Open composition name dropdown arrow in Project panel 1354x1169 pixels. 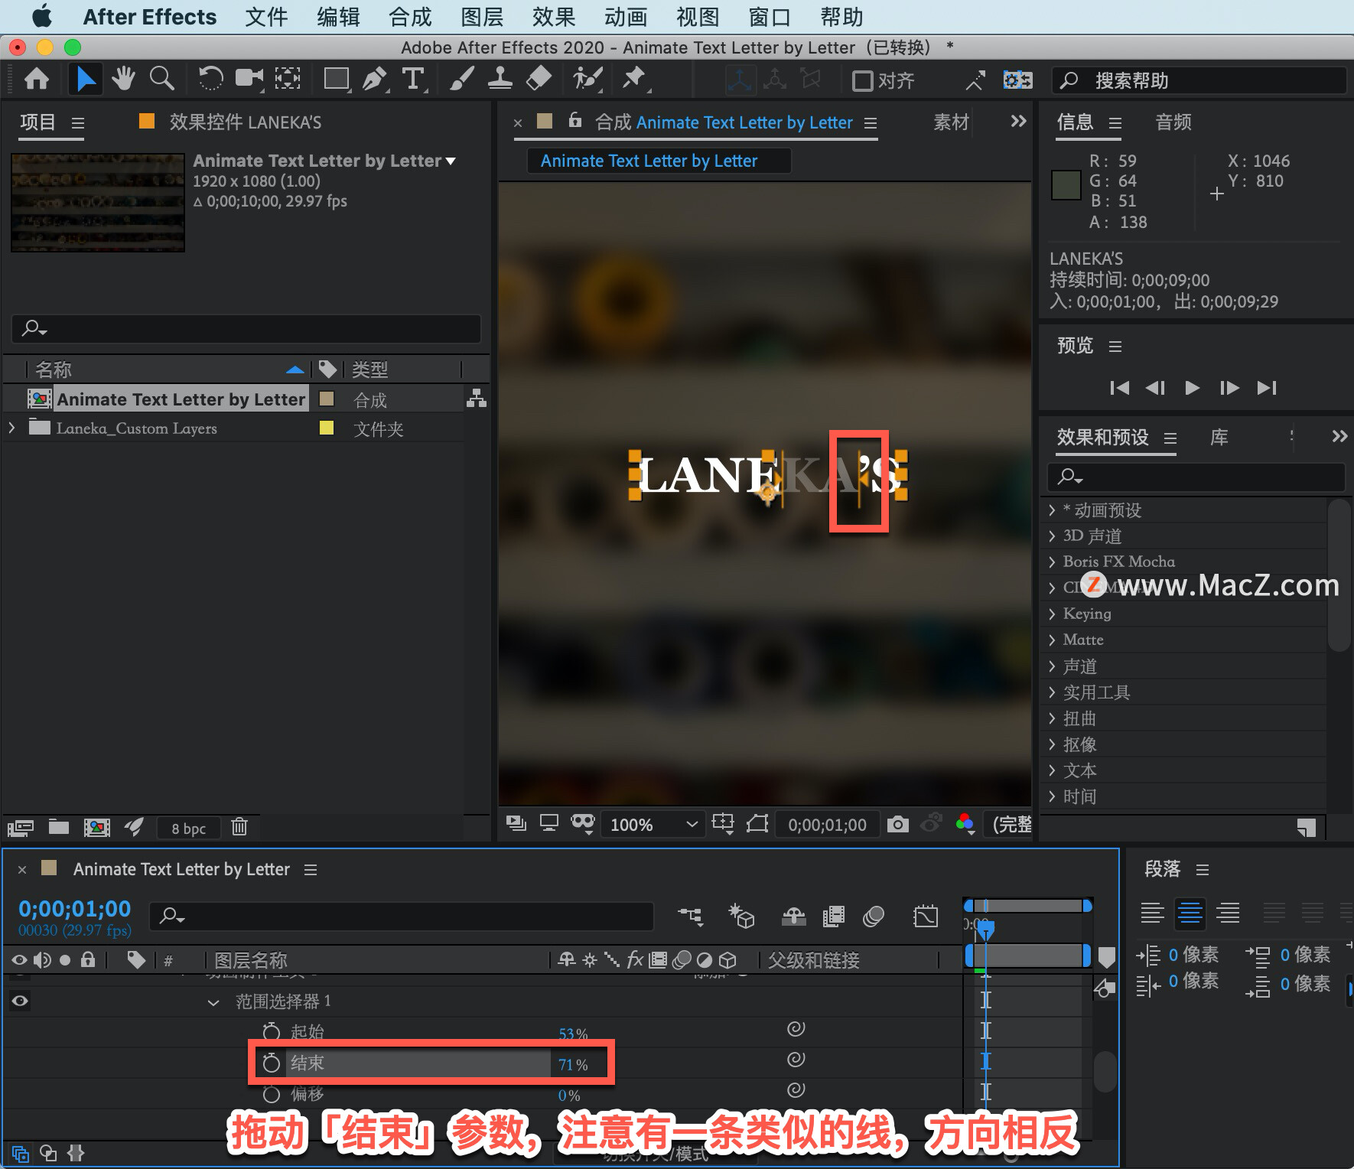coord(451,161)
